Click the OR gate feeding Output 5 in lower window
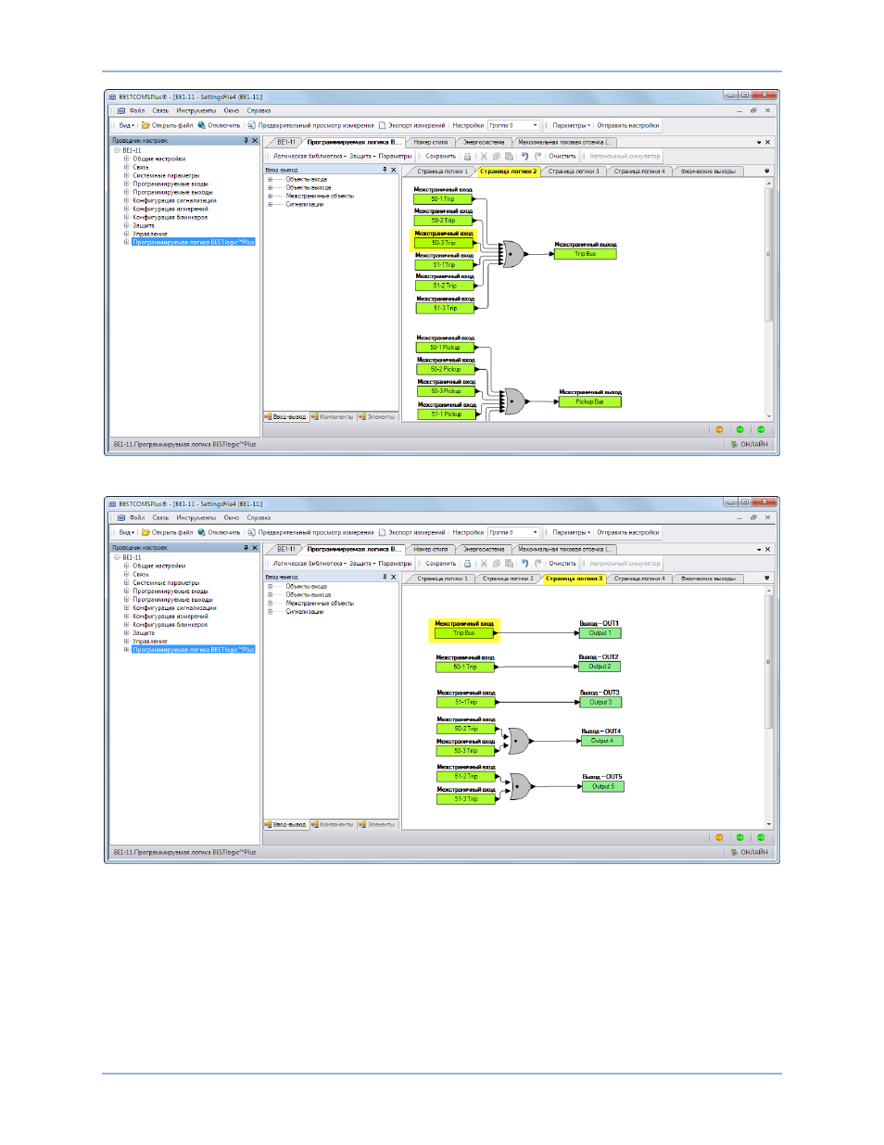884x1145 pixels. click(519, 787)
